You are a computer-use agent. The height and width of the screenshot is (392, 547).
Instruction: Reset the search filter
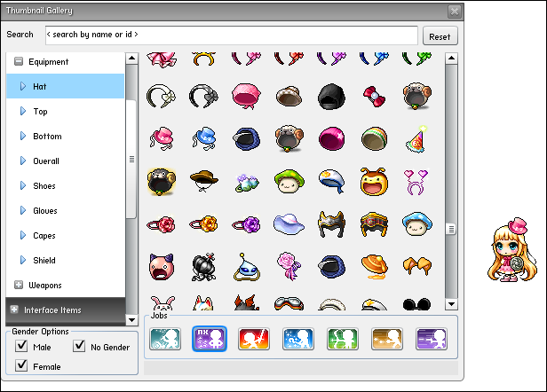440,35
